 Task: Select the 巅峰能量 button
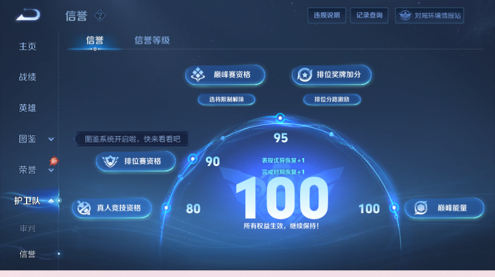444,208
